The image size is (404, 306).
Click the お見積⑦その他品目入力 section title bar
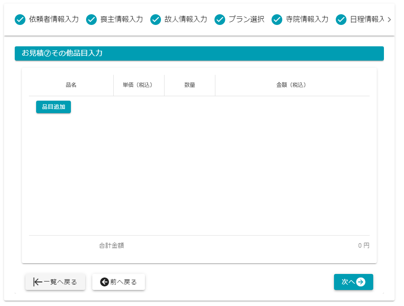199,53
